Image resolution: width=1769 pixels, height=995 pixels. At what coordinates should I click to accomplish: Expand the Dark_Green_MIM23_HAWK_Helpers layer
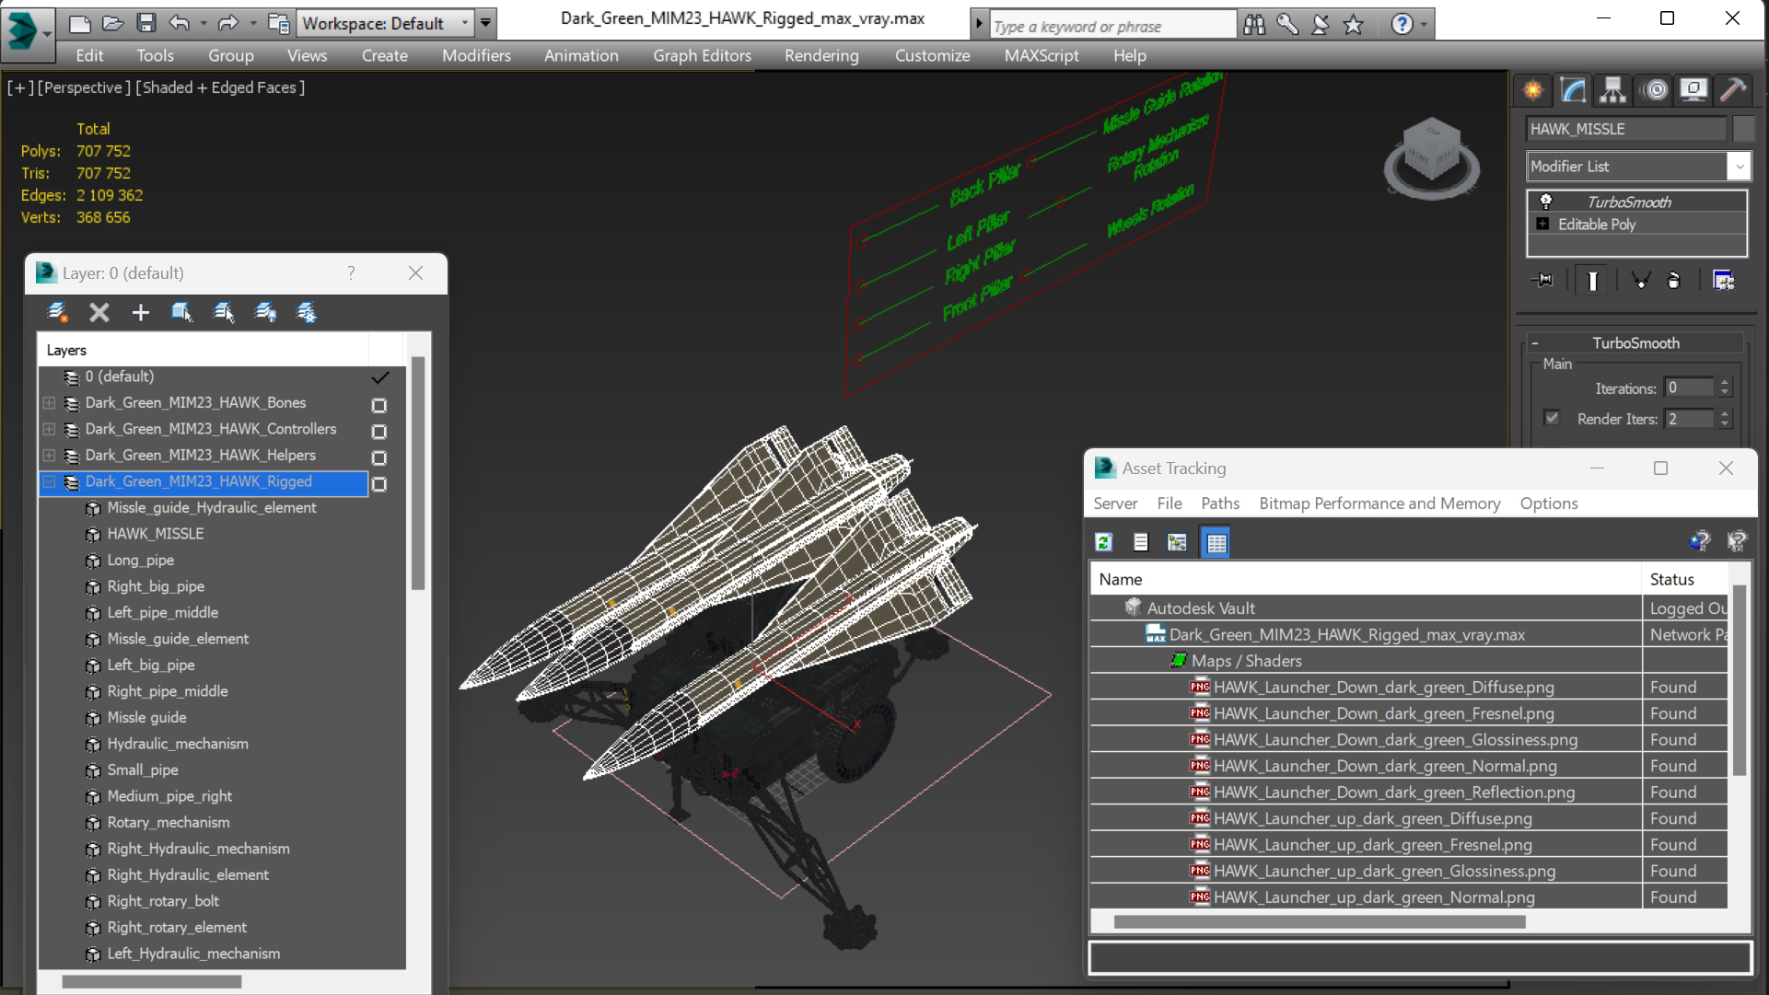pyautogui.click(x=49, y=456)
